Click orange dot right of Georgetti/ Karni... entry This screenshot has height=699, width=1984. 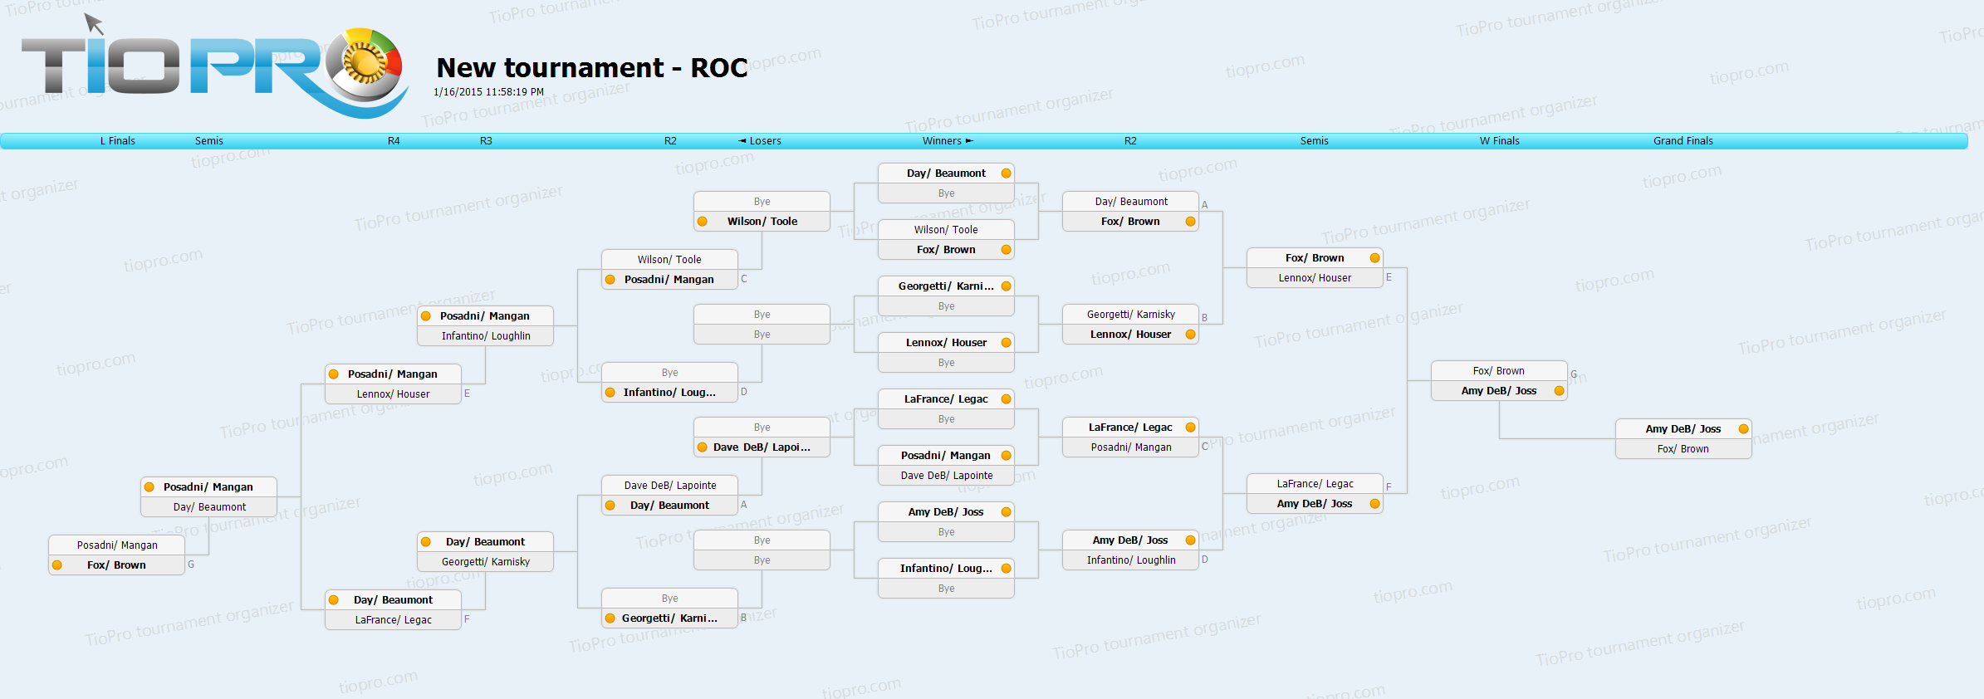(1006, 286)
